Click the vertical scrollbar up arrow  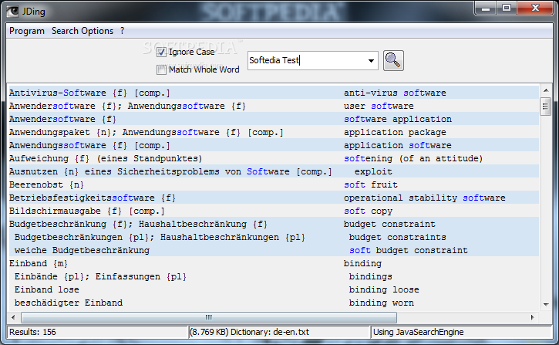[546, 90]
